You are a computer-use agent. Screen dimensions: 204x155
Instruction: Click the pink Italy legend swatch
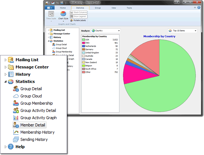[x=84, y=43]
